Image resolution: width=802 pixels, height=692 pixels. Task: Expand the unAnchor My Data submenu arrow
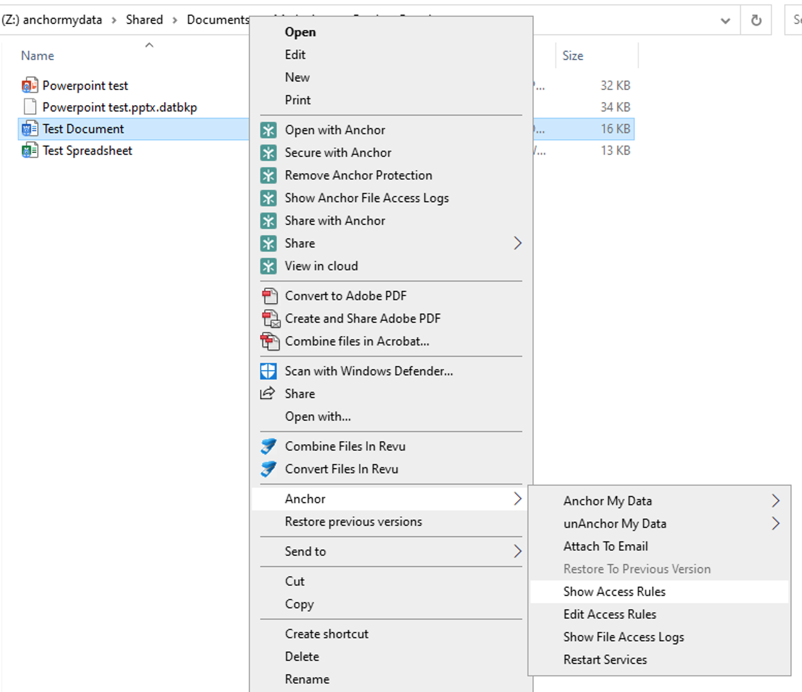pos(776,523)
